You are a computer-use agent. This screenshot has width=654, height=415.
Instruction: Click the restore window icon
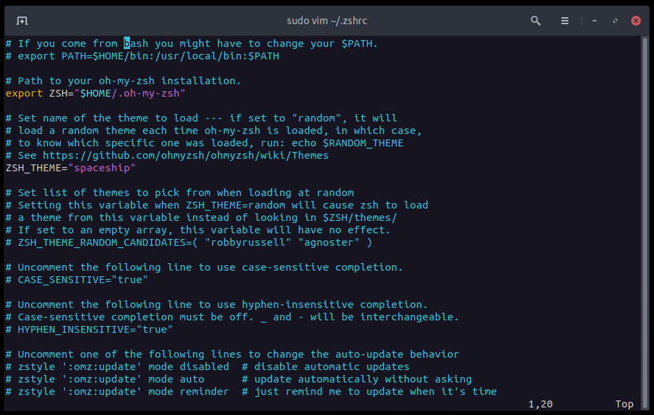[615, 21]
